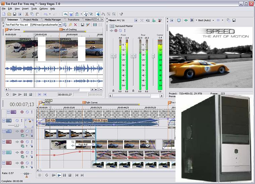
Task: Open the Trimmer media file dropdown
Action: (x=60, y=25)
